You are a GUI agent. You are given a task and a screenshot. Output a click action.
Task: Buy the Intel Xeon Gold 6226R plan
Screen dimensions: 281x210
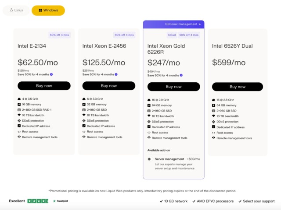[174, 87]
